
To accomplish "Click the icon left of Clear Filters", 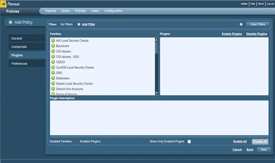I will pos(241,24).
